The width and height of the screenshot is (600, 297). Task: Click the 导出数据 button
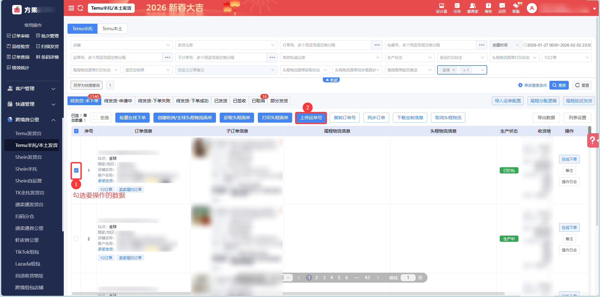(x=546, y=118)
